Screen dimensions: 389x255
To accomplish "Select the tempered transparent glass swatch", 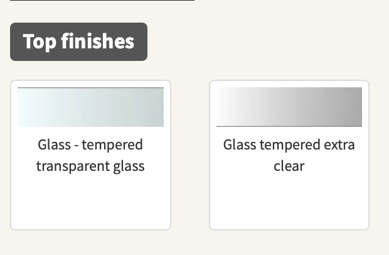I will coord(90,107).
